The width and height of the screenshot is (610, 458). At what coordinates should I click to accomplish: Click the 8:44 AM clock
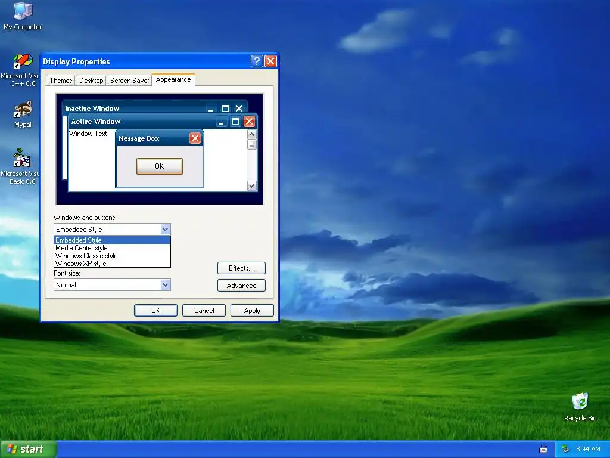coord(588,450)
